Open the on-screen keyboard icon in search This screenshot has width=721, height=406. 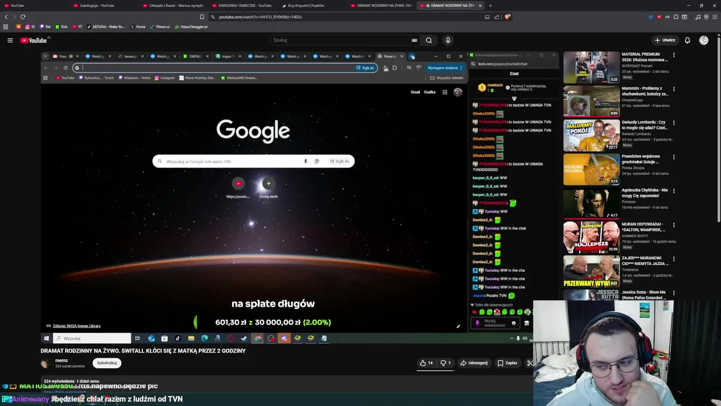point(415,40)
